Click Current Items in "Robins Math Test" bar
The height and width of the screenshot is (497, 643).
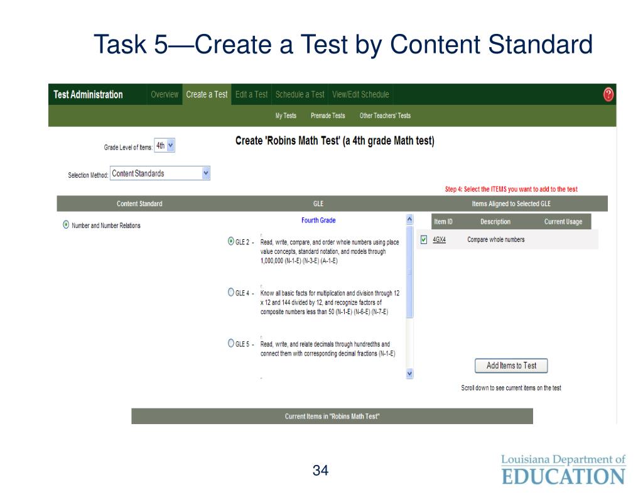pos(332,416)
